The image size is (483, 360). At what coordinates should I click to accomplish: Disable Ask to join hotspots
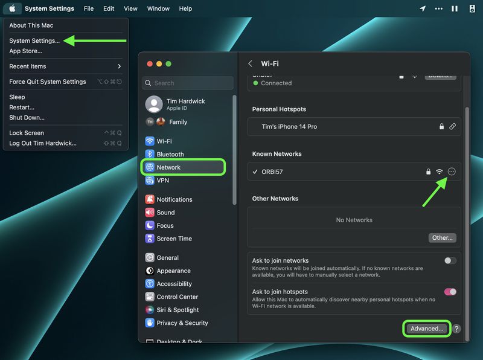(x=449, y=291)
